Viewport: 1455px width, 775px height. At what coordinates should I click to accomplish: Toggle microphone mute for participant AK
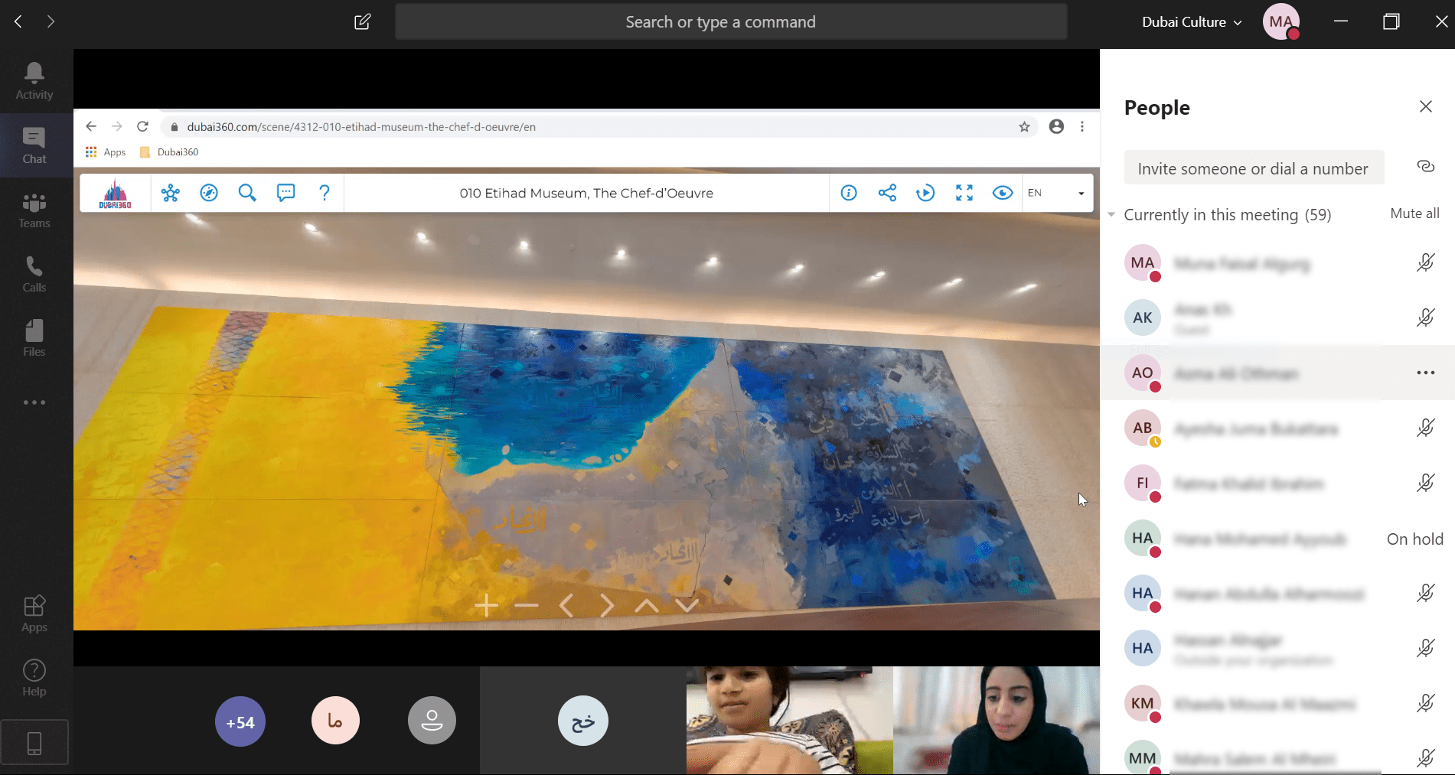[x=1424, y=317]
